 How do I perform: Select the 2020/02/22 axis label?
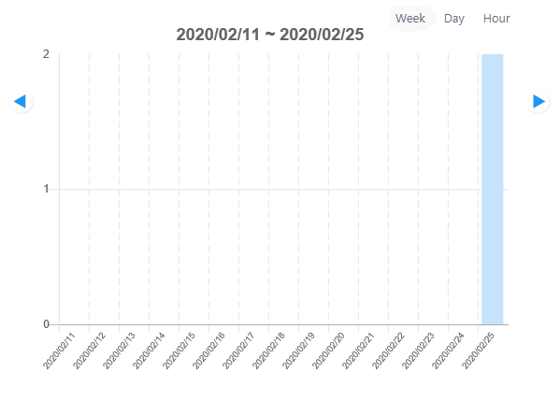(388, 351)
